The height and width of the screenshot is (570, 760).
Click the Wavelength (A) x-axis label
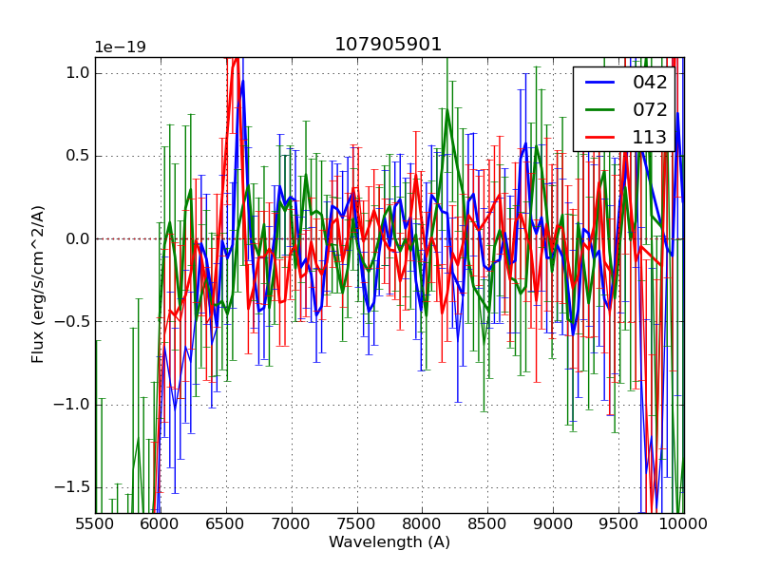point(389,542)
